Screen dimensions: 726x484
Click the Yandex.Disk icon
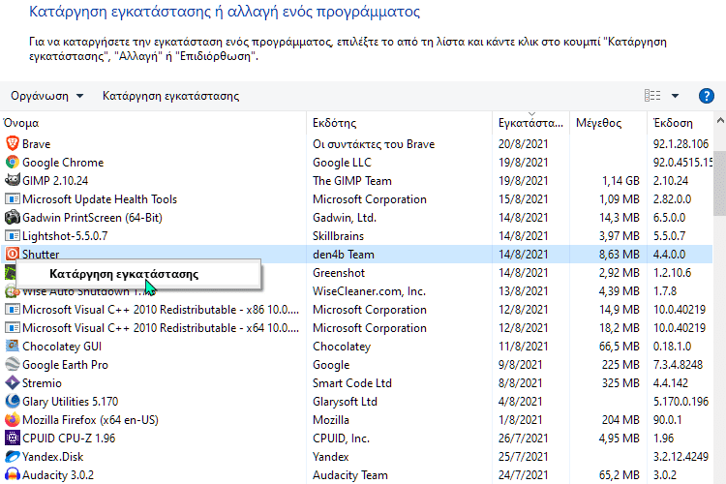point(12,457)
